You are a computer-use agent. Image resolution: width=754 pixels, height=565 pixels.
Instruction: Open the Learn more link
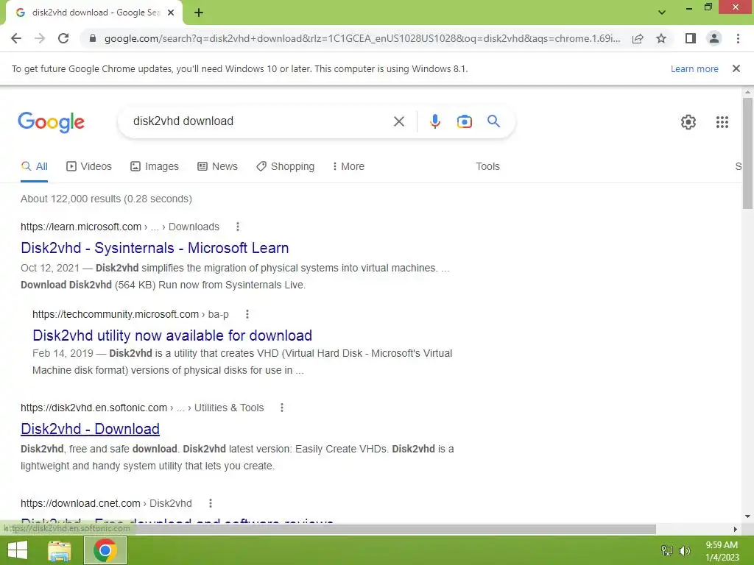(x=694, y=68)
